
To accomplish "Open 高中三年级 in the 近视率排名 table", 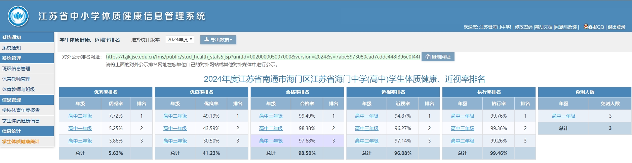I will [x=367, y=128].
